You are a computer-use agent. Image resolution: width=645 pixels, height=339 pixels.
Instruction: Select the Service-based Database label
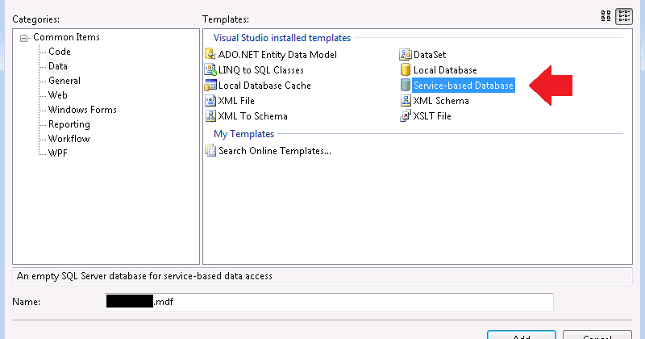click(x=464, y=86)
